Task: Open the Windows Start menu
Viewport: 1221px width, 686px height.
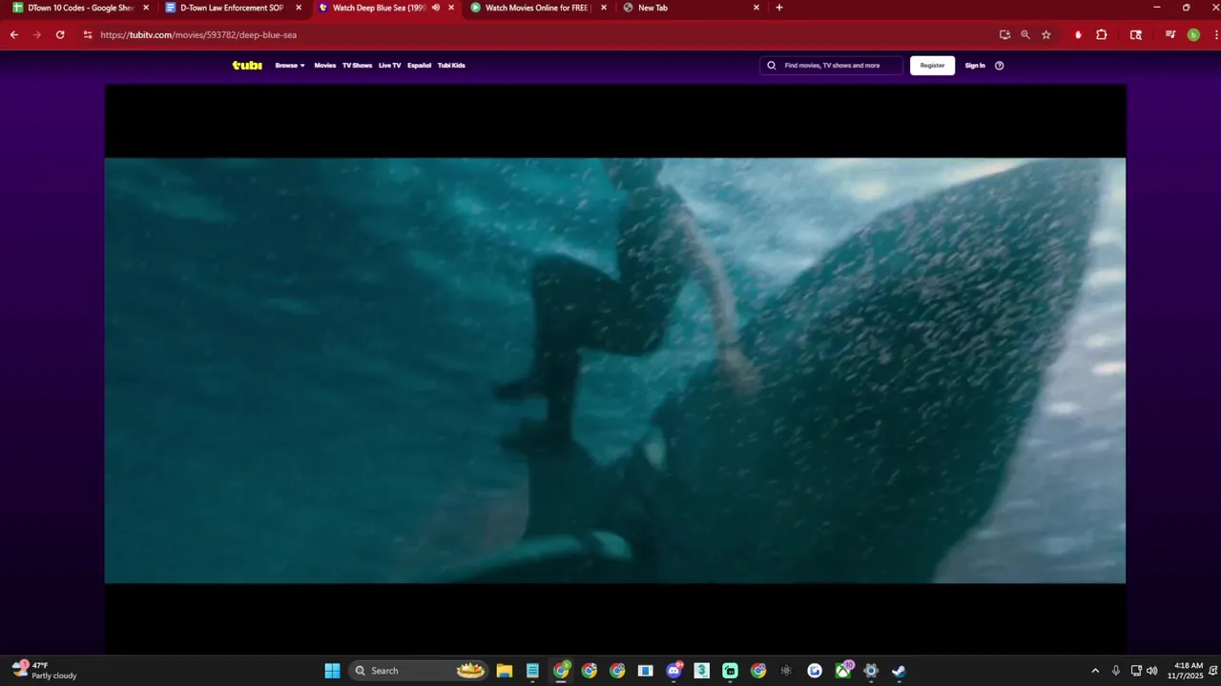Action: coord(332,671)
